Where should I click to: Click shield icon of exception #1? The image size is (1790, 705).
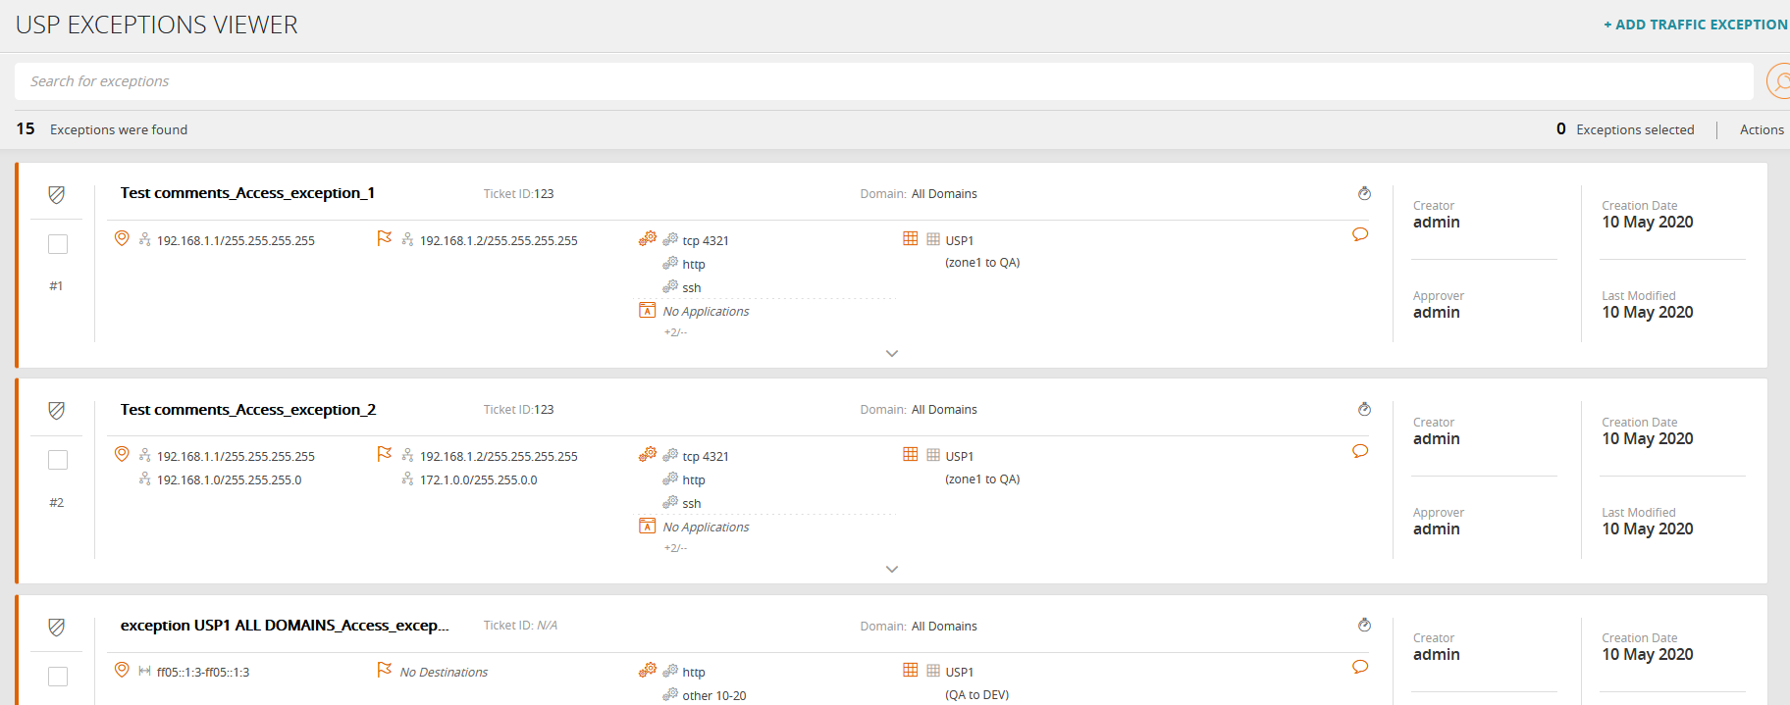(57, 195)
